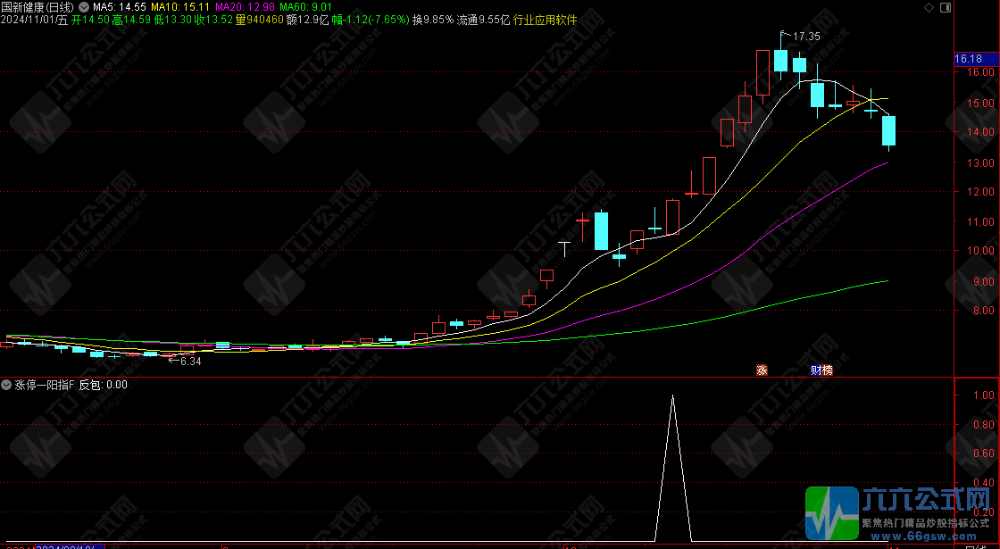Click the 6.34 low price annotation

tap(190, 362)
